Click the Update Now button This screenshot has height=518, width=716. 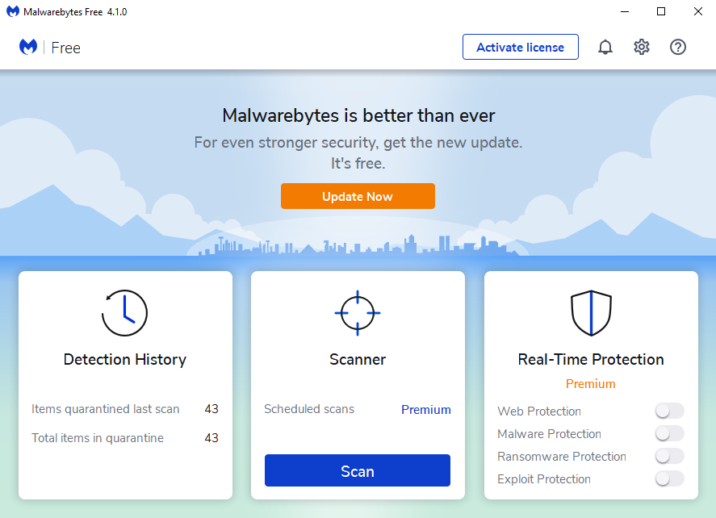(x=358, y=196)
